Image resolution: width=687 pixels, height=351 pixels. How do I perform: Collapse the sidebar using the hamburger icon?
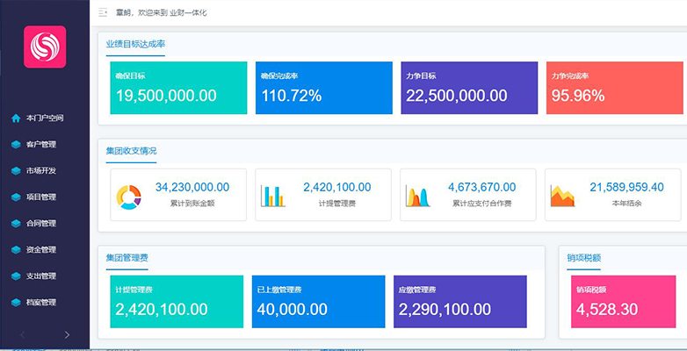click(x=103, y=12)
